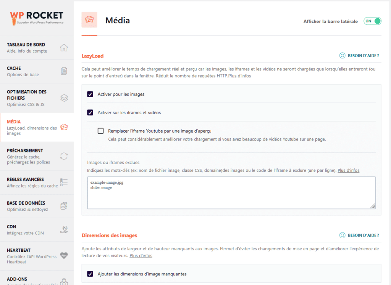The image size is (391, 285).
Task: Open Plus d'infos link in LazyLoad description
Action: [239, 76]
